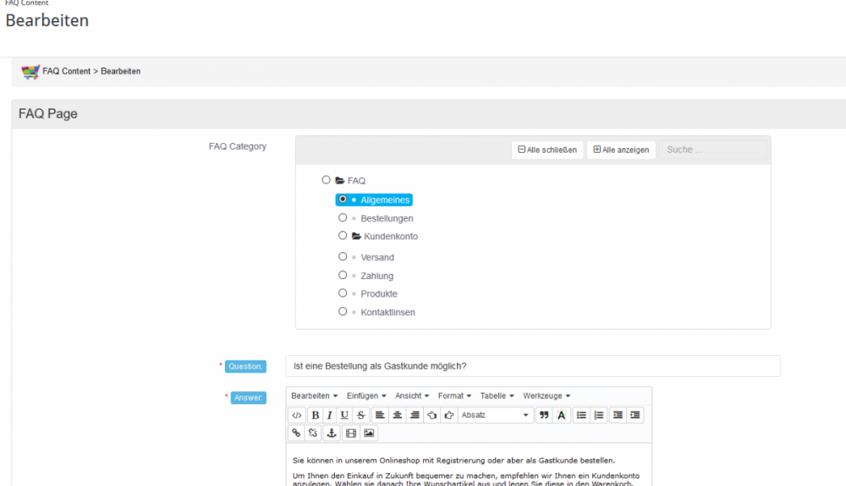846x486 pixels.
Task: Open the Werkzeuge editor menu
Action: click(x=547, y=396)
